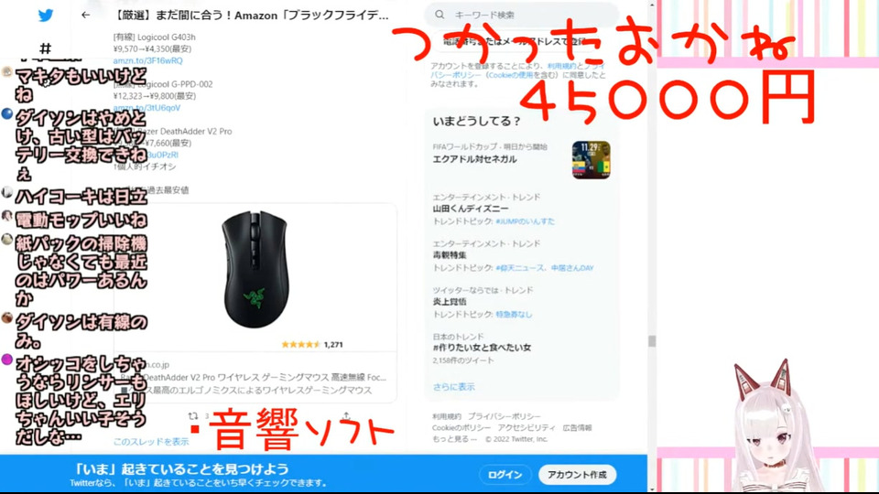The height and width of the screenshot is (494, 879).
Task: Click the ログイン button
Action: 505,475
